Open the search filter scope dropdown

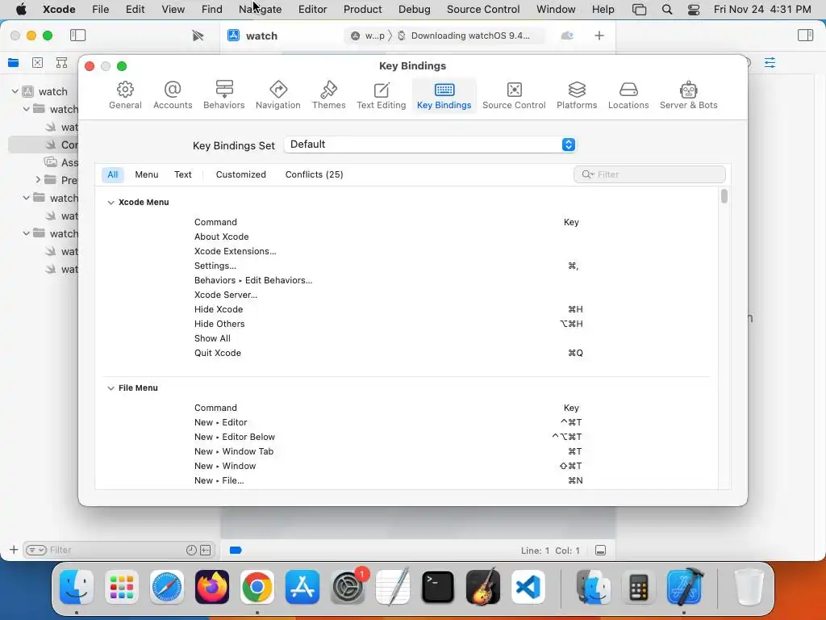tap(588, 174)
